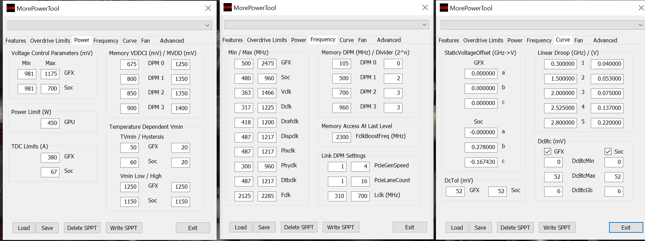Open Advanced tab in right window
This screenshot has width=645, height=241.
coord(605,40)
